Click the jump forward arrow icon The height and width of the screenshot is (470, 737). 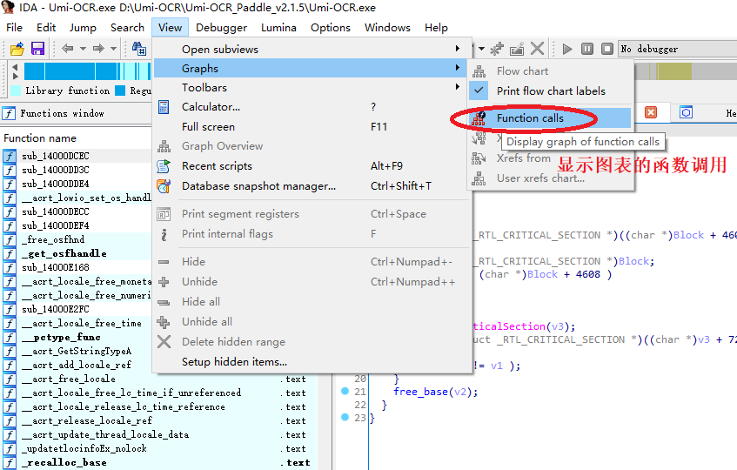coord(98,49)
